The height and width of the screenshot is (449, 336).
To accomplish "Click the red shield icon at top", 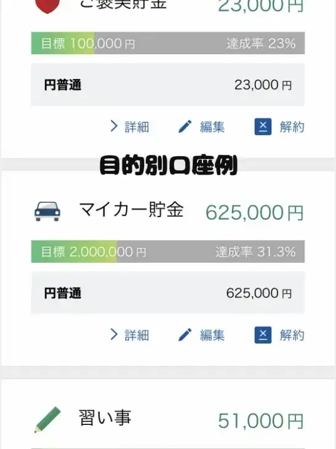I will tap(47, 6).
